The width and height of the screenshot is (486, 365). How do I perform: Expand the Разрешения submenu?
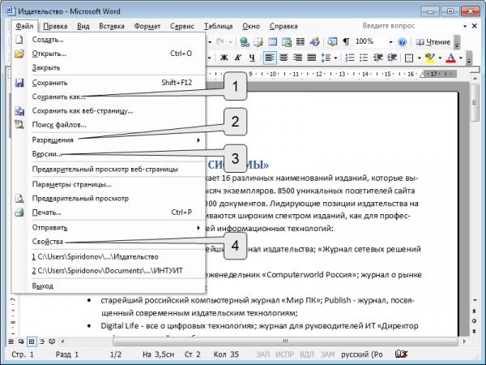pos(109,140)
